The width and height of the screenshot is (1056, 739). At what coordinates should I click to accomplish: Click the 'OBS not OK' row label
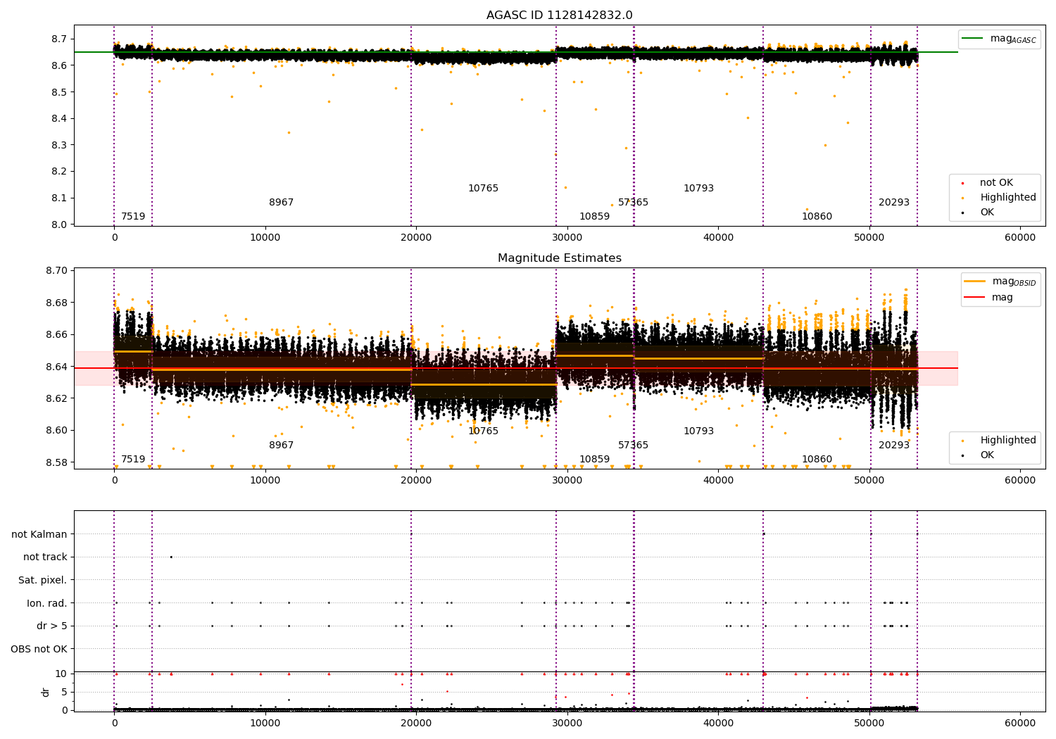(39, 649)
